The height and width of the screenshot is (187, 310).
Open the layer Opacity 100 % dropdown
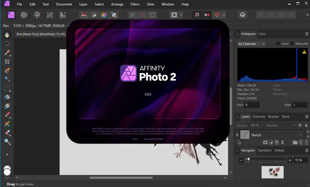pos(257,125)
